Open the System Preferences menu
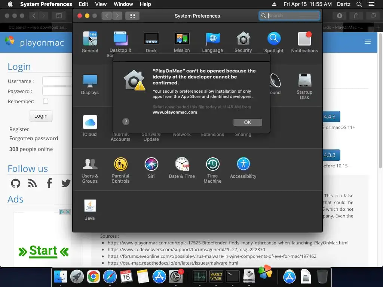This screenshot has height=287, width=383. (46, 4)
